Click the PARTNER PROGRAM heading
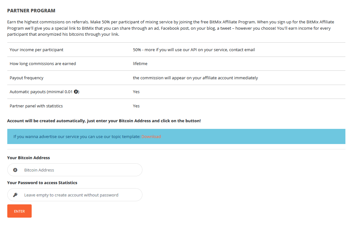 click(x=31, y=11)
